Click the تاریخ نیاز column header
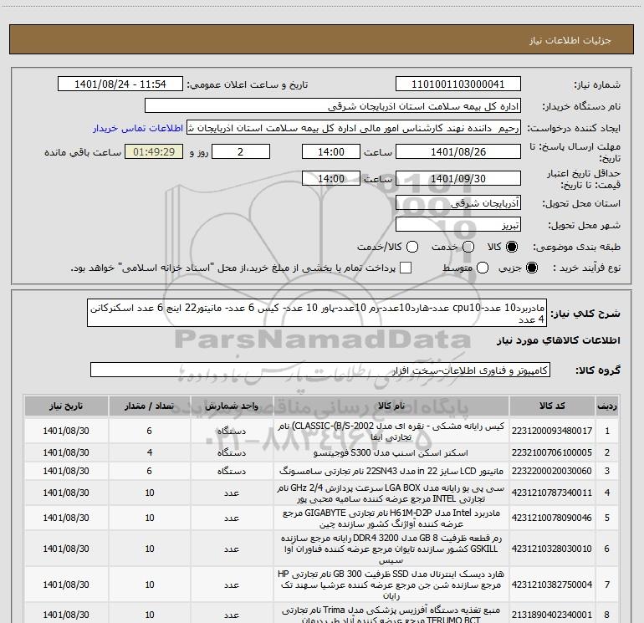Viewport: 644px width, 623px height. coord(66,406)
